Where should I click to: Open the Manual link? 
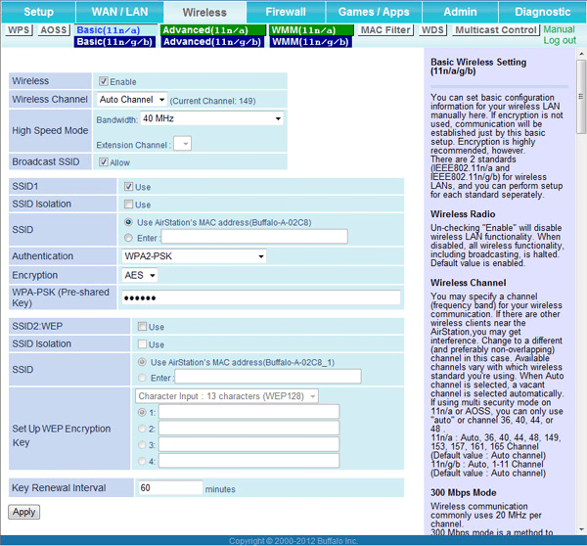coord(559,30)
